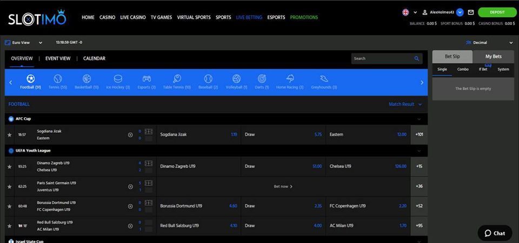The image size is (519, 243).
Task: Go to the Casino menu
Action: (x=107, y=17)
